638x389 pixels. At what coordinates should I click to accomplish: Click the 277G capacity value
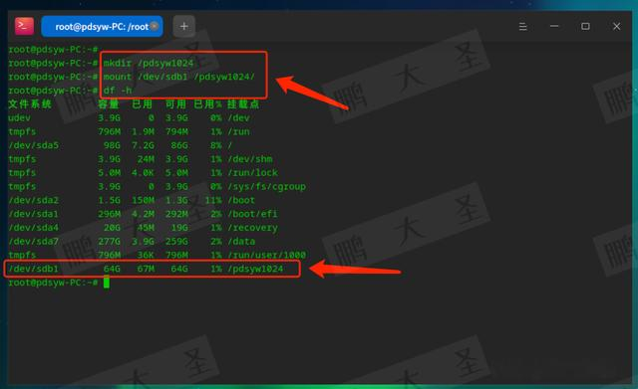109,241
